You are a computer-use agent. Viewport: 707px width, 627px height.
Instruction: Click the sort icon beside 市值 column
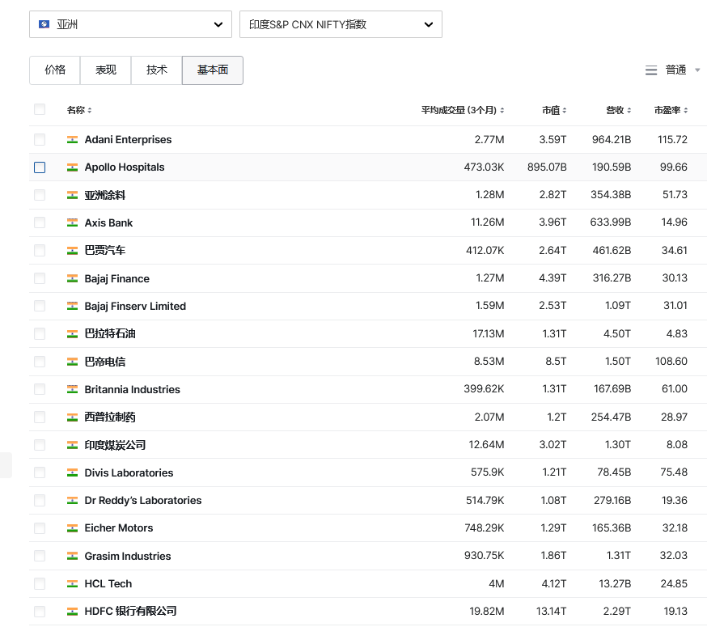coord(564,110)
